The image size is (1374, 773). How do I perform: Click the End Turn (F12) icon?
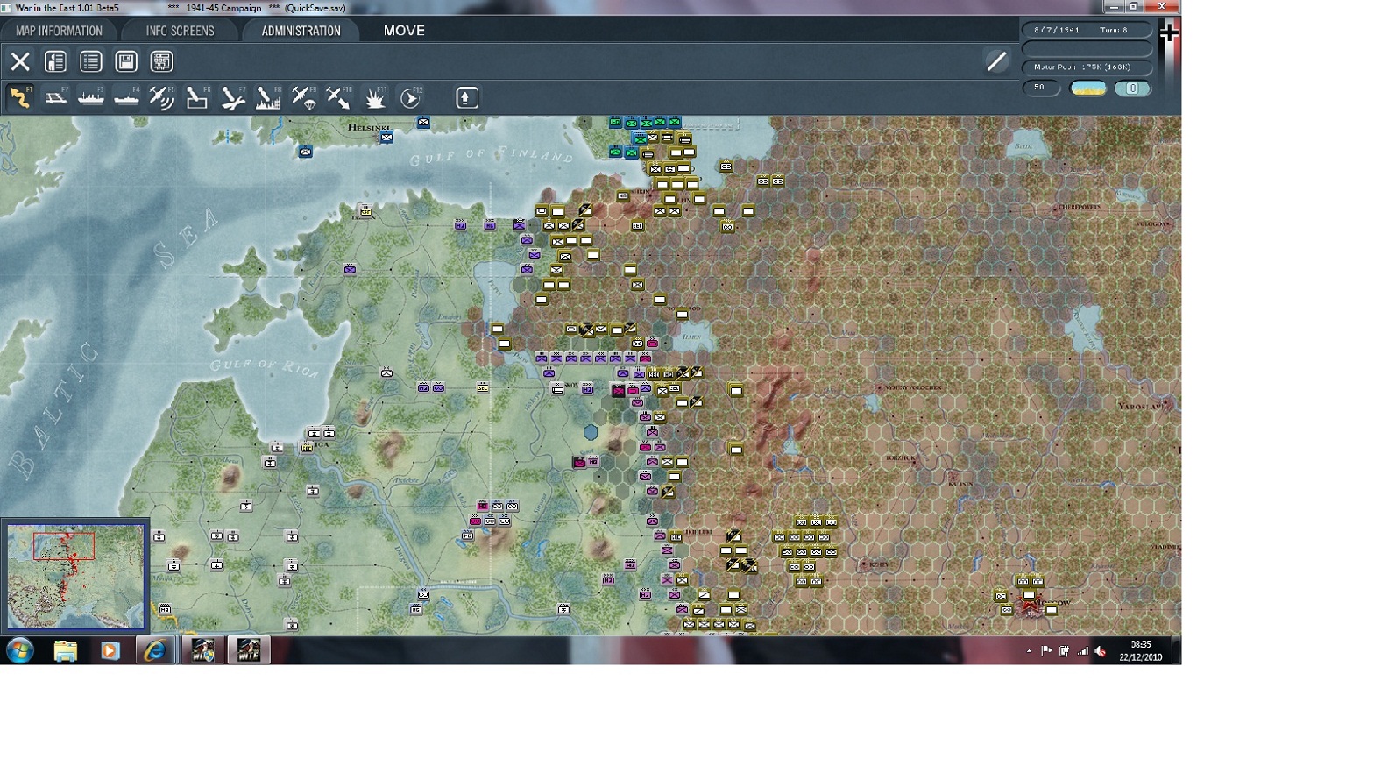(x=410, y=97)
